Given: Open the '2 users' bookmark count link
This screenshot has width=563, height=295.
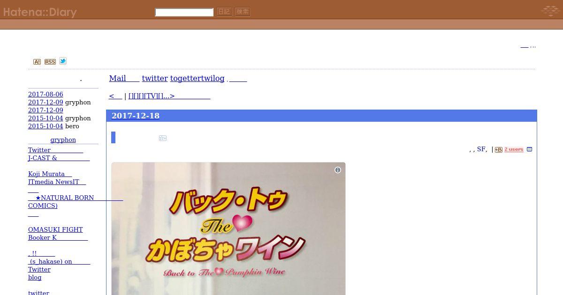Looking at the screenshot, I should click(514, 149).
